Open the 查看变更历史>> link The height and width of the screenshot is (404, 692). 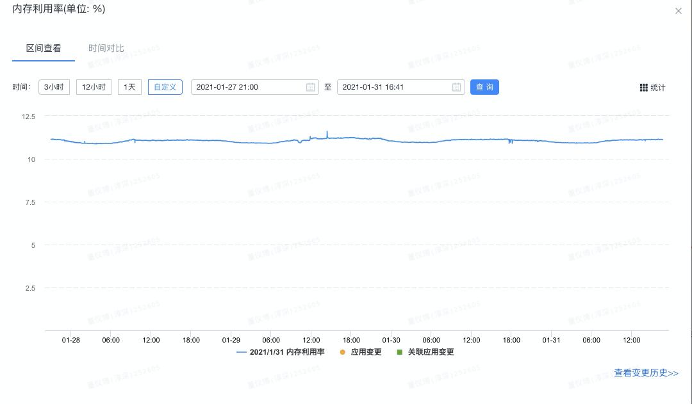(646, 373)
